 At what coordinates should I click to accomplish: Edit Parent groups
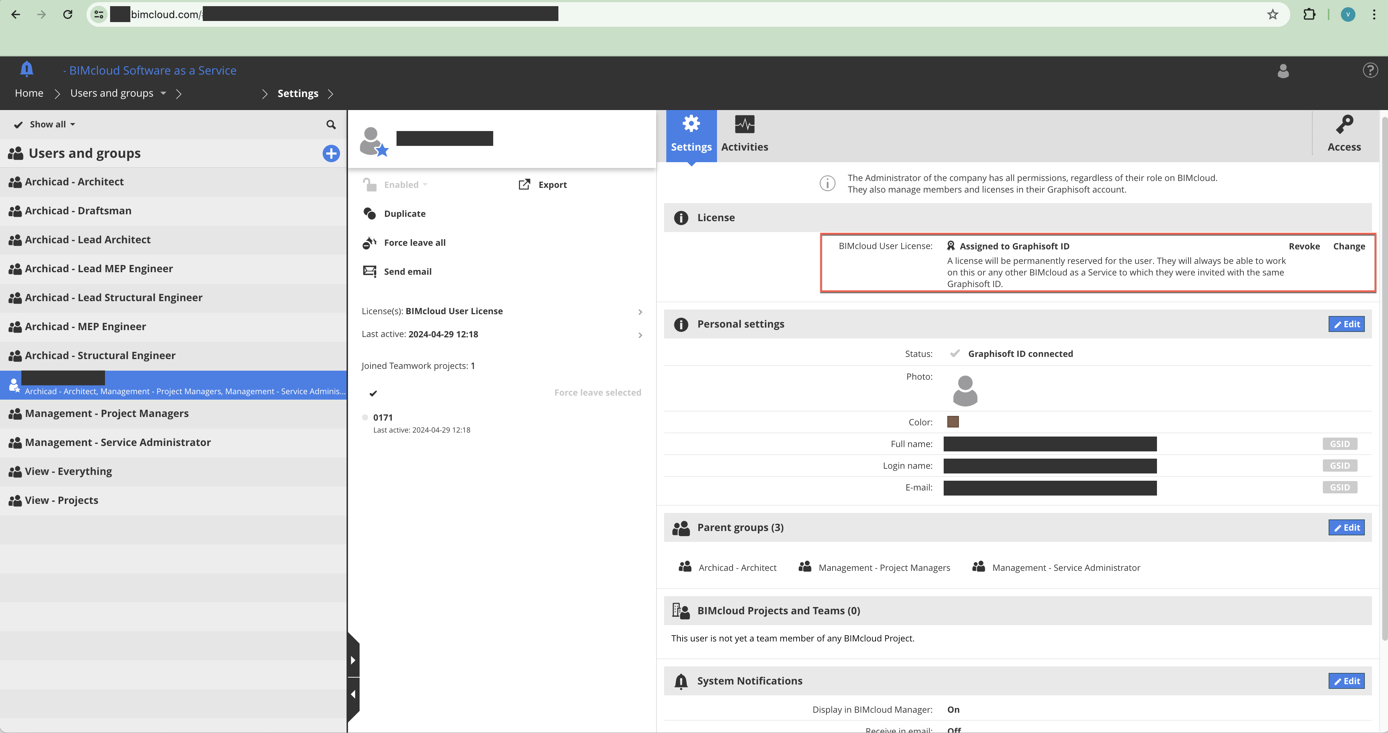tap(1346, 528)
